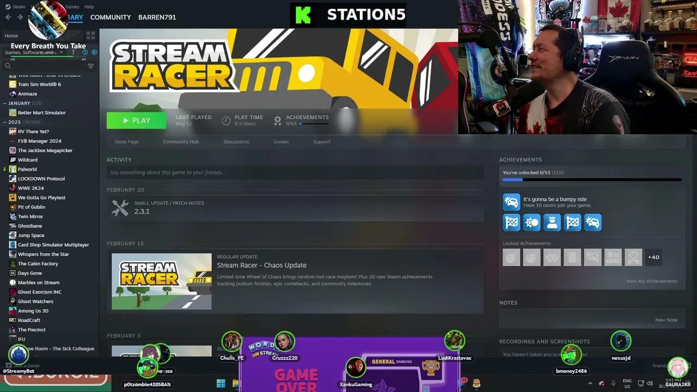Viewport: 697px width, 392px height.
Task: Open the Store Page link
Action: click(x=126, y=142)
